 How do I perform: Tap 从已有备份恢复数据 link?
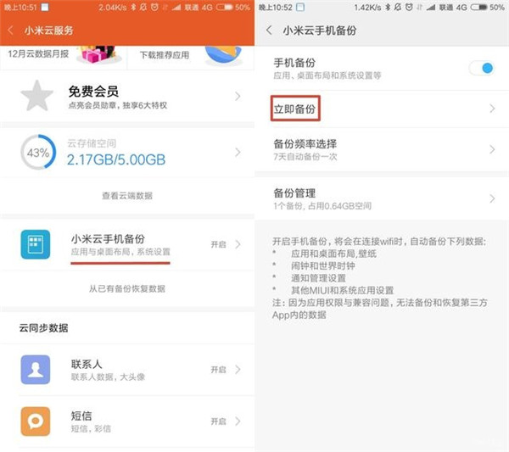pyautogui.click(x=127, y=288)
